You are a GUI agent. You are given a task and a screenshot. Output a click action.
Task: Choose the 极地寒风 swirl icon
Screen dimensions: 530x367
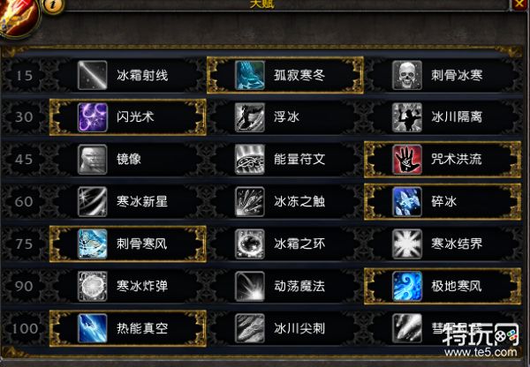(407, 286)
